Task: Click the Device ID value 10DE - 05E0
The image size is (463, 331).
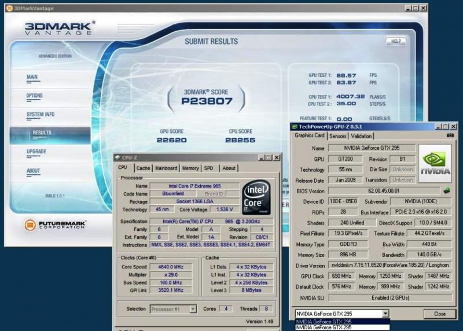Action: click(x=343, y=201)
